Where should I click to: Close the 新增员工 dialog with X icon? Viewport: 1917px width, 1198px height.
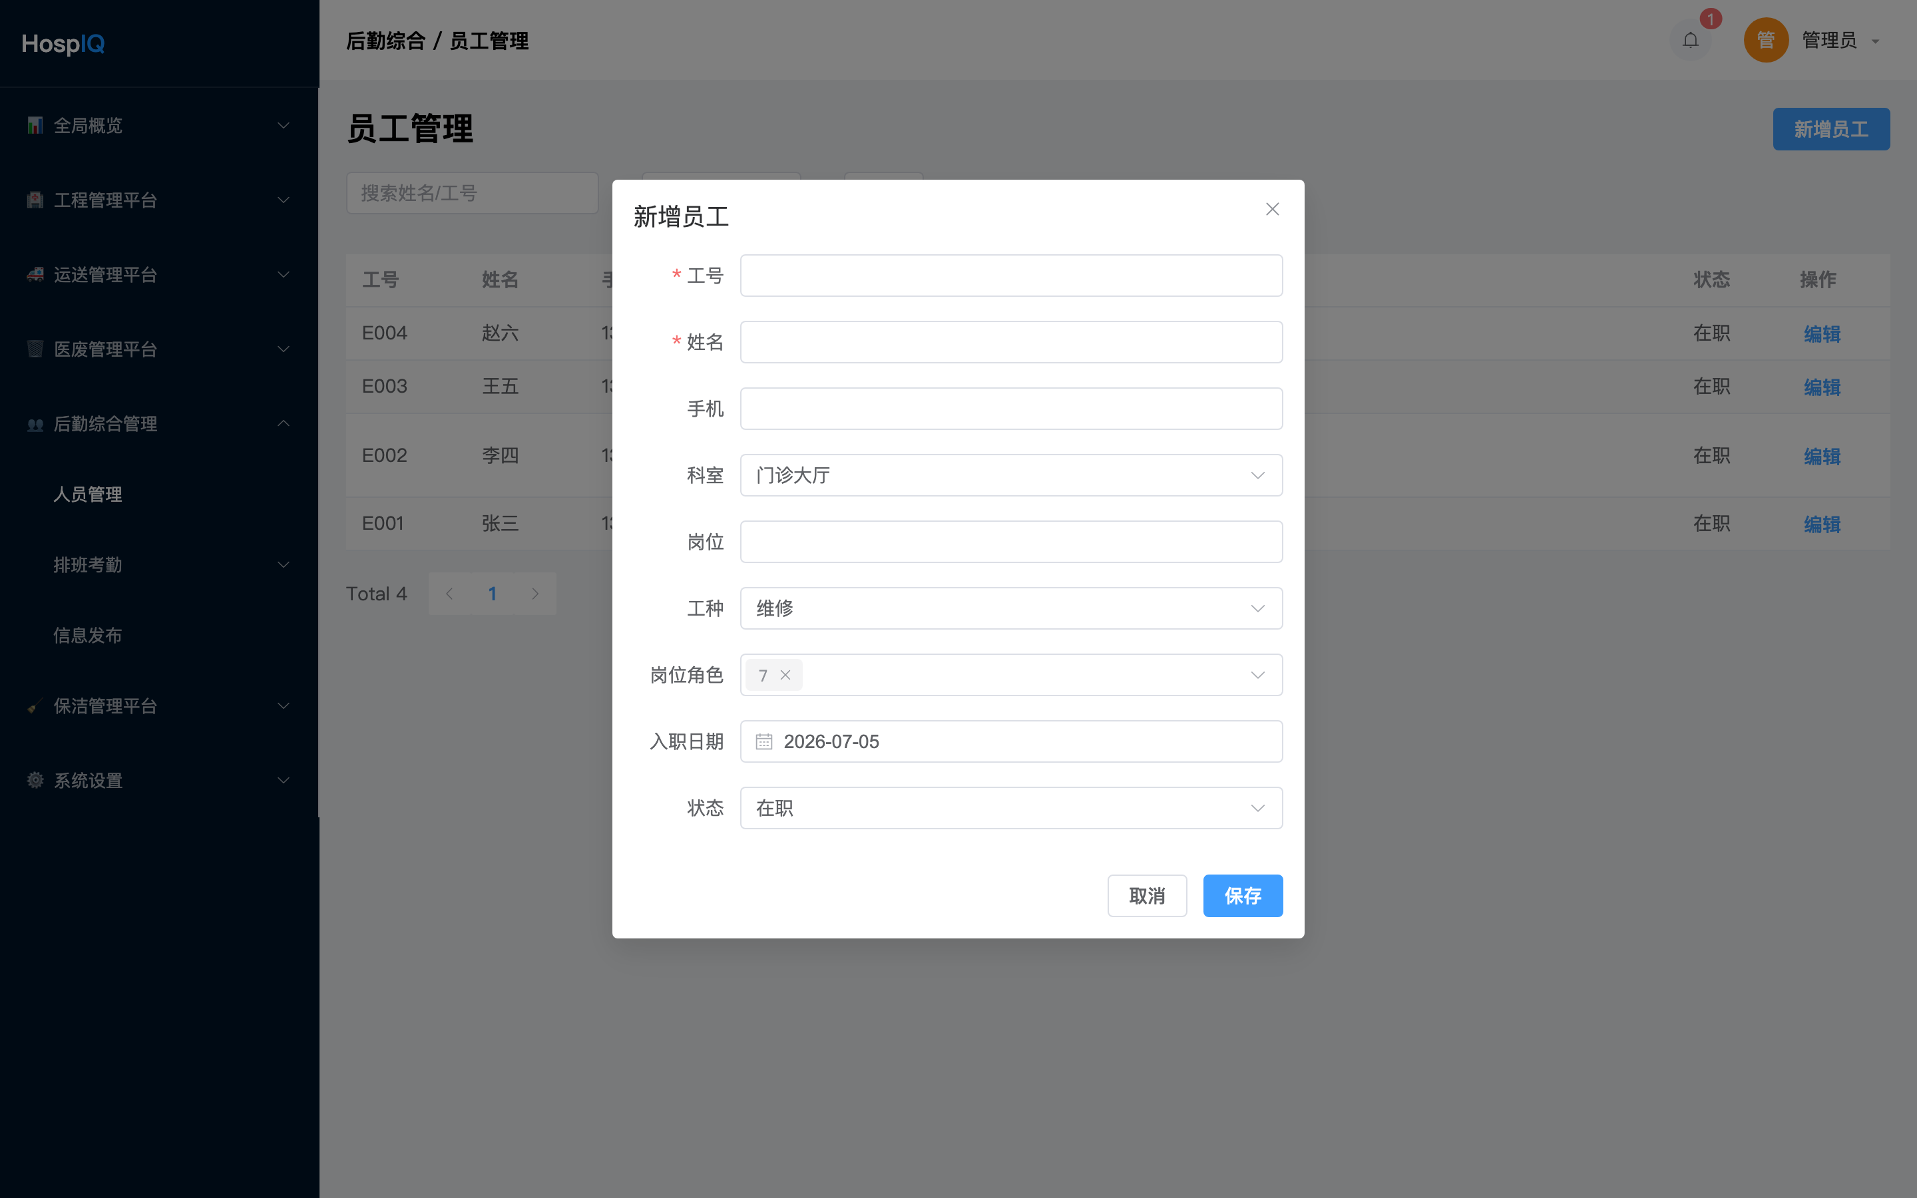(1272, 209)
